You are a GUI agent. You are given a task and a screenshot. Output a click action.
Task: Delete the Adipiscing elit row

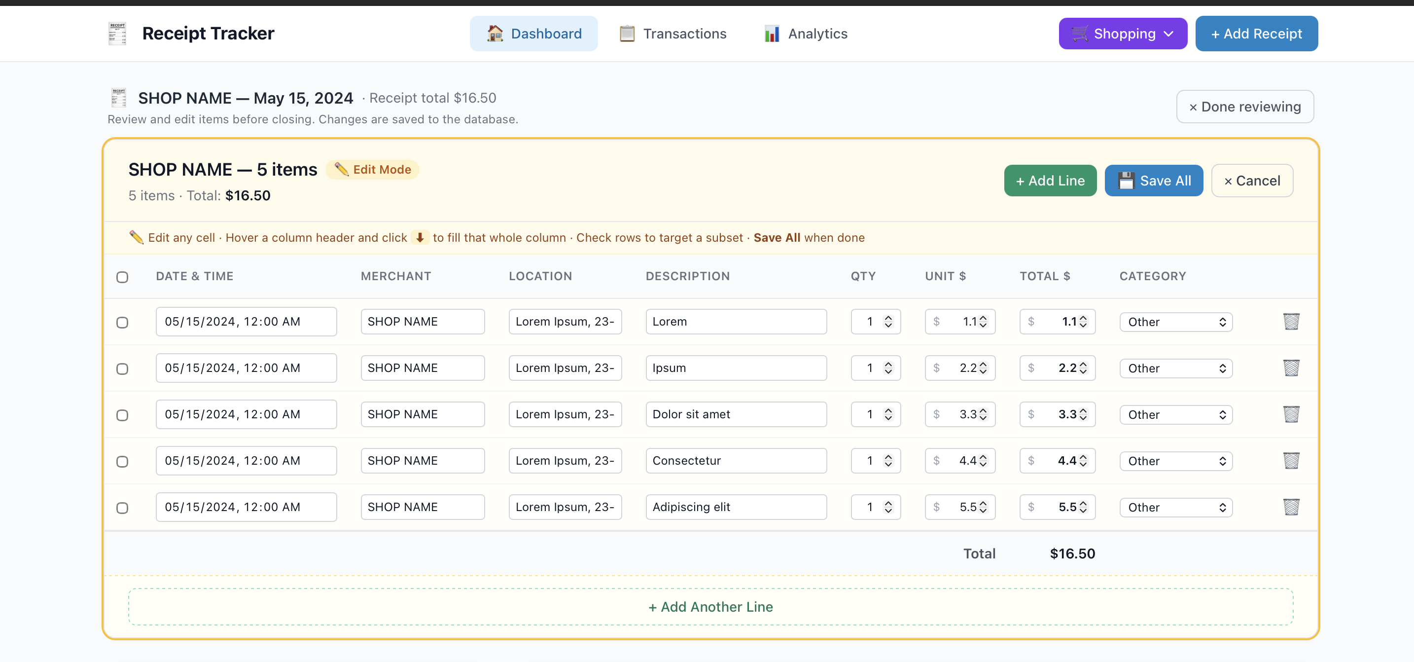[x=1290, y=507]
